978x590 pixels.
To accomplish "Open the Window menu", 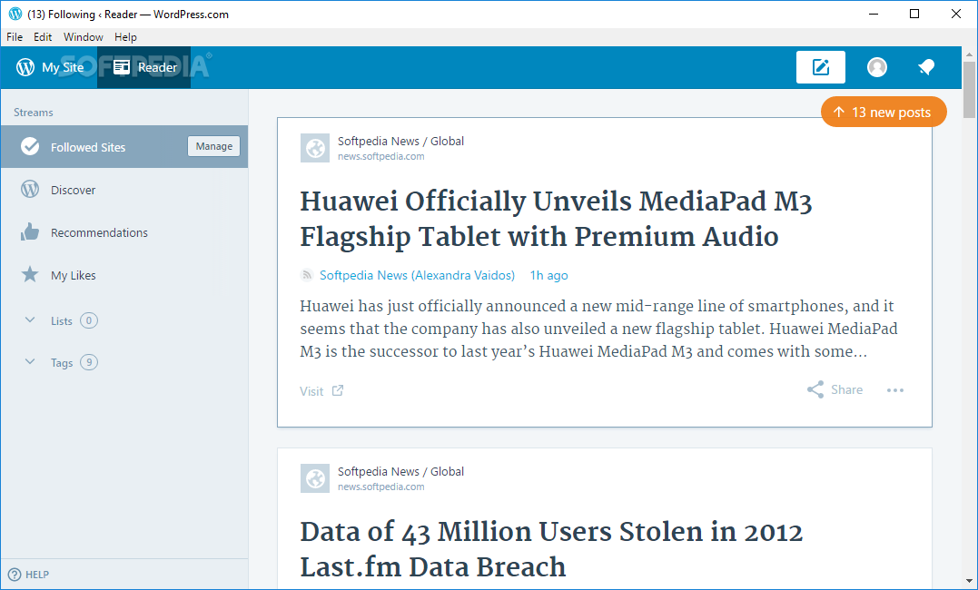I will (83, 37).
